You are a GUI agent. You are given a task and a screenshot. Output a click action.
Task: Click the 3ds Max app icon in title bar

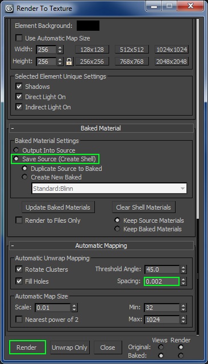coord(9,9)
